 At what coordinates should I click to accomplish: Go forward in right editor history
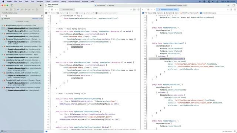tap(154, 10)
